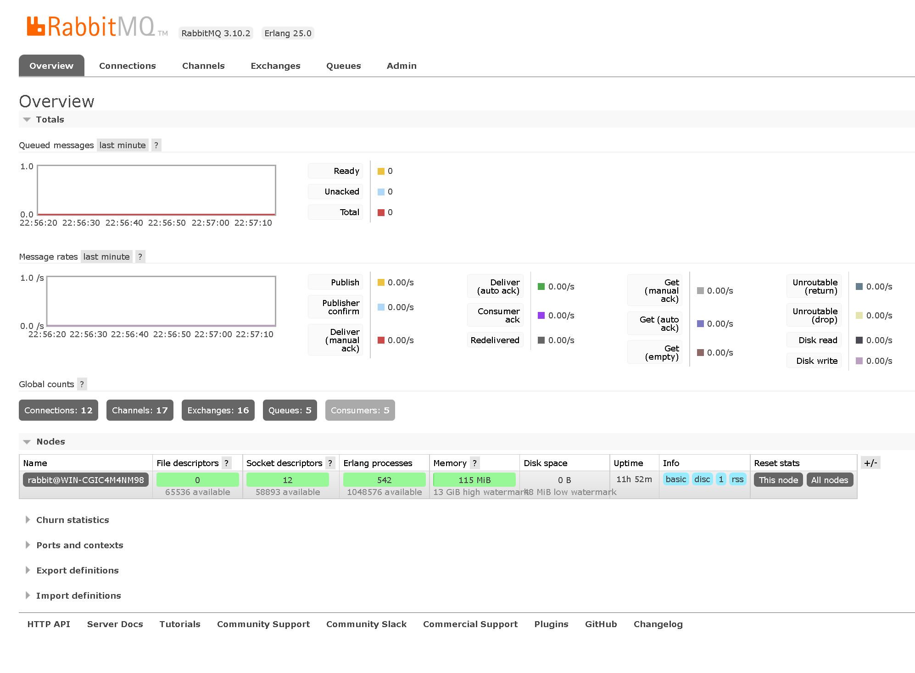The width and height of the screenshot is (915, 673).
Task: Click the Connections: 12 count button
Action: tap(58, 411)
